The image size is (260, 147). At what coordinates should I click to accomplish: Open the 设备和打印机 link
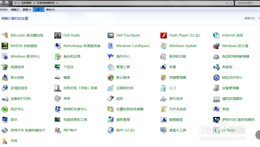pyautogui.click(x=21, y=99)
